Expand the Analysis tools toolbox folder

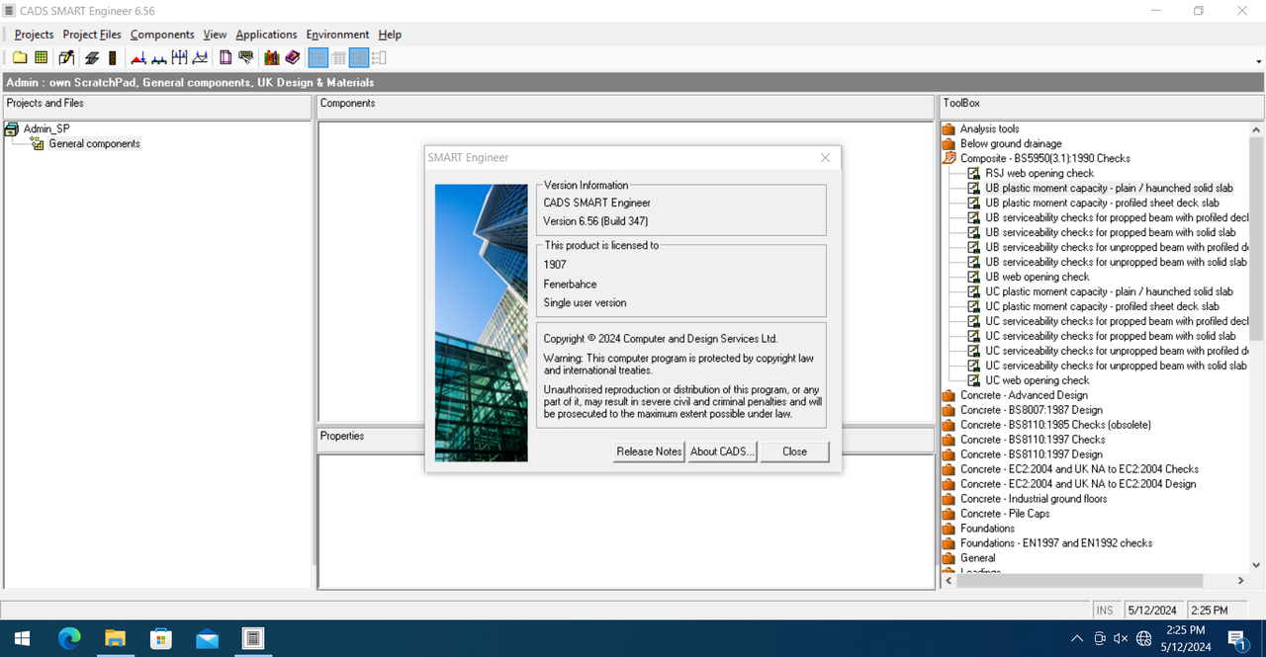989,128
